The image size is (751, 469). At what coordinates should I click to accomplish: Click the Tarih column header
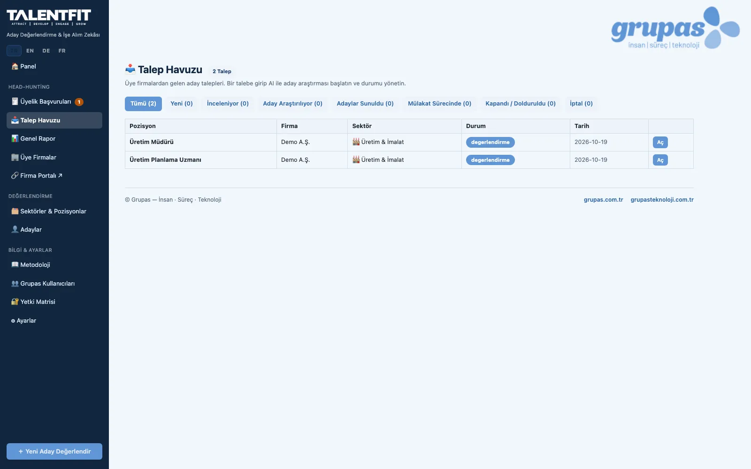tap(609, 126)
